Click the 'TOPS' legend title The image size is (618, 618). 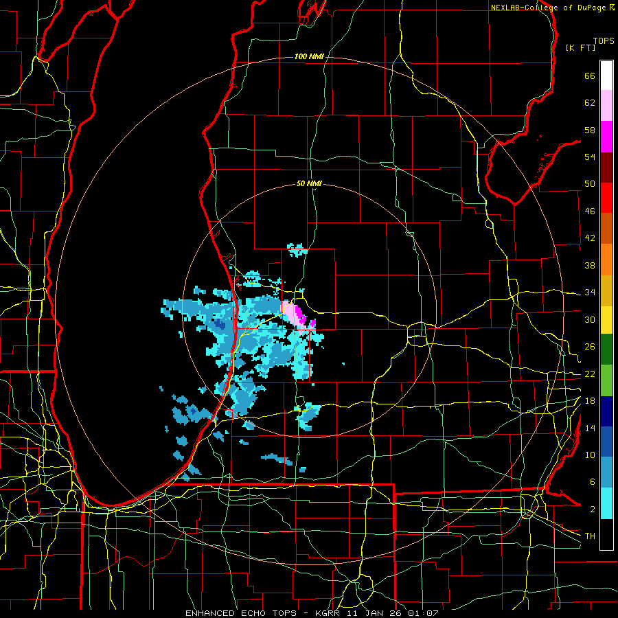(x=604, y=41)
